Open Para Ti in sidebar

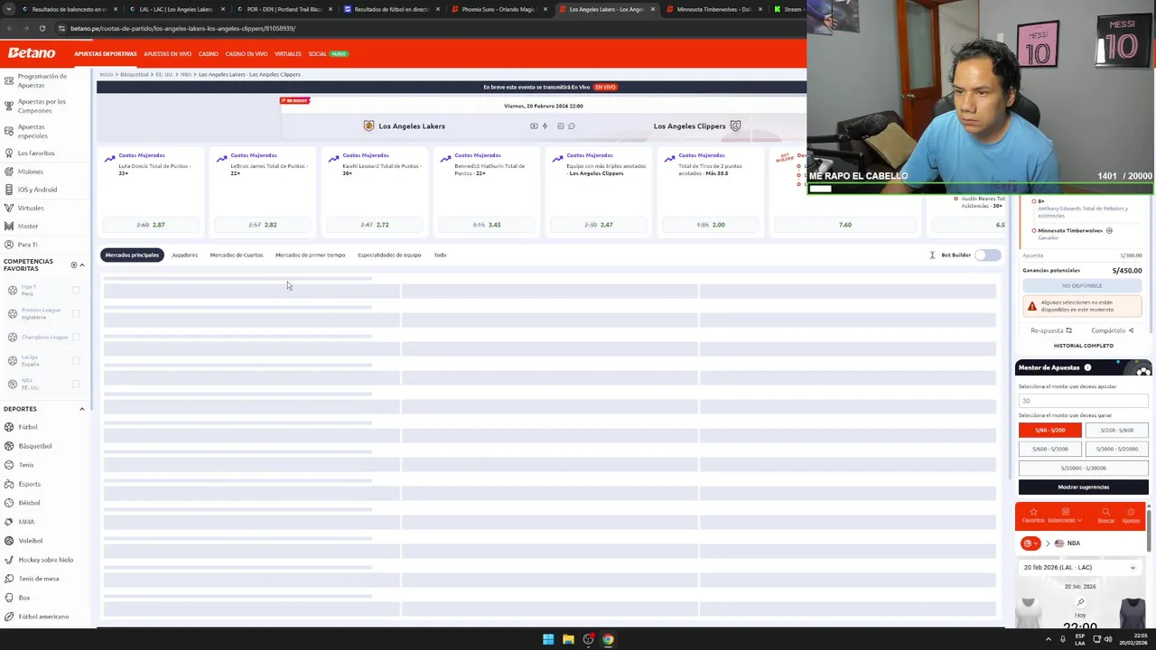[27, 244]
